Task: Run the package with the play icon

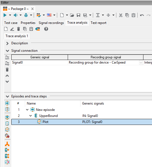Action: click(x=5, y=15)
